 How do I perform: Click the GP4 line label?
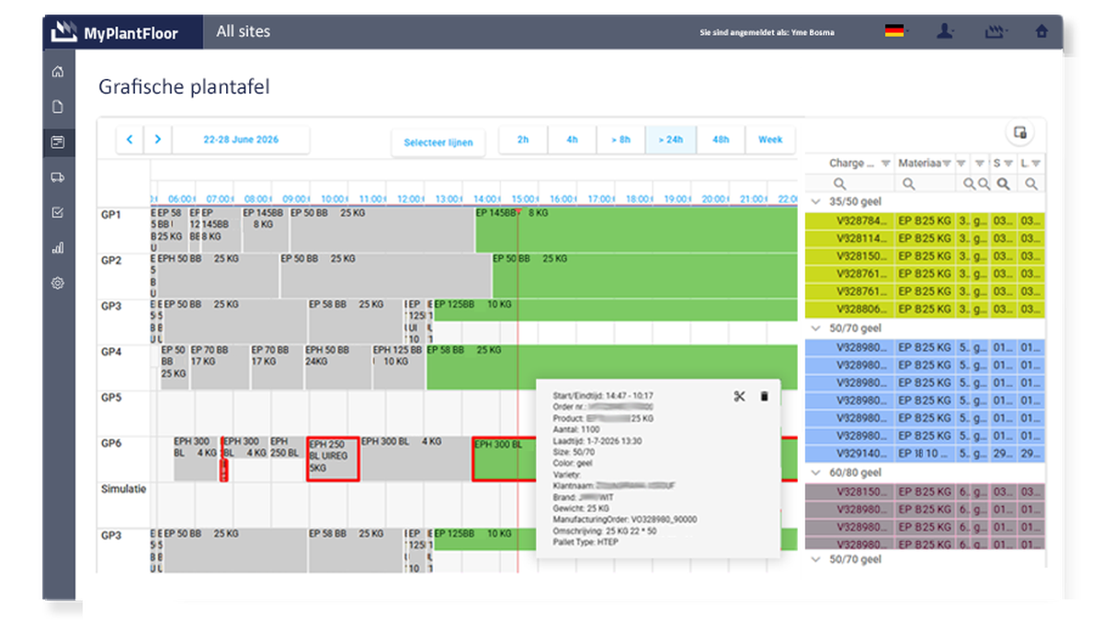110,352
